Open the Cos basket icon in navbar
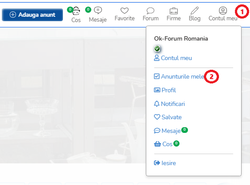This screenshot has width=250, height=185. point(76,11)
